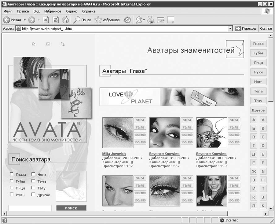Click the Print toolbar icon

pyautogui.click(x=151, y=20)
